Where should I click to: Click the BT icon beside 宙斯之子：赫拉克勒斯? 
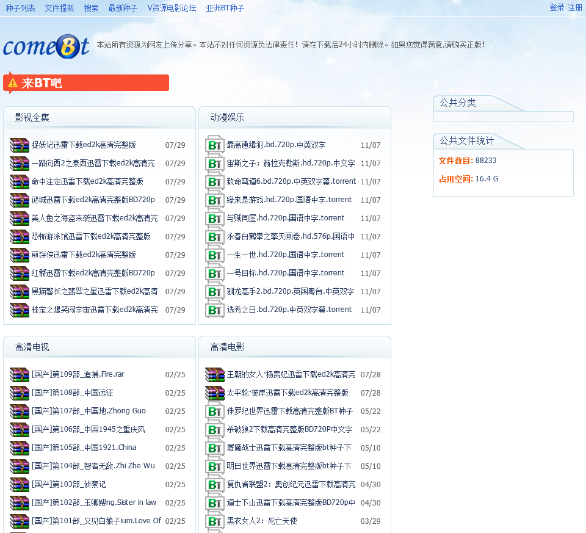pos(214,164)
